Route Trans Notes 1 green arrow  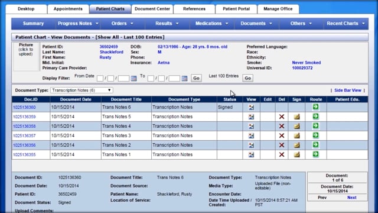pyautogui.click(x=315, y=154)
